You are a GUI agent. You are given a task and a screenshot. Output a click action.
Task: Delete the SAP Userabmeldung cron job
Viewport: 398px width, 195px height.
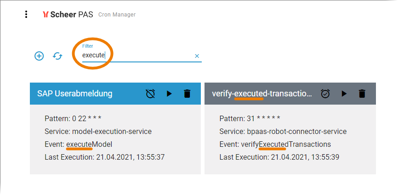point(187,94)
